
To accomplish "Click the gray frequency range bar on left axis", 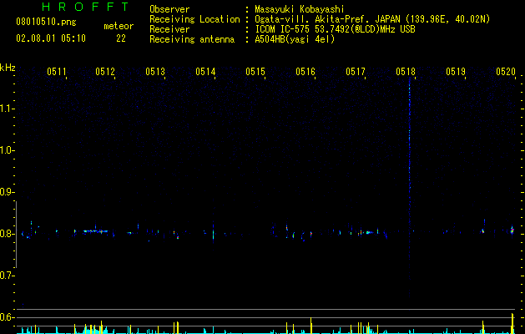I will (16, 235).
